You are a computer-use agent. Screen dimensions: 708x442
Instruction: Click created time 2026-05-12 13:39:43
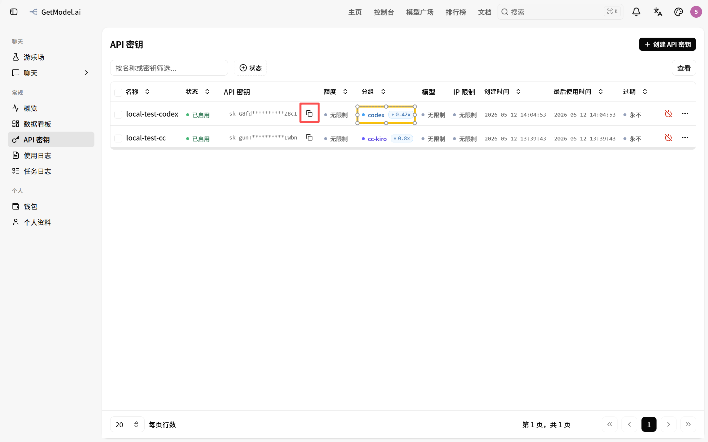[515, 139]
